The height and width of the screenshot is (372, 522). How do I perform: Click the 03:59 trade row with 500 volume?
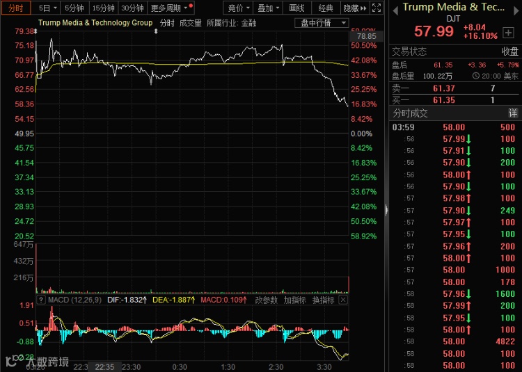click(x=455, y=127)
